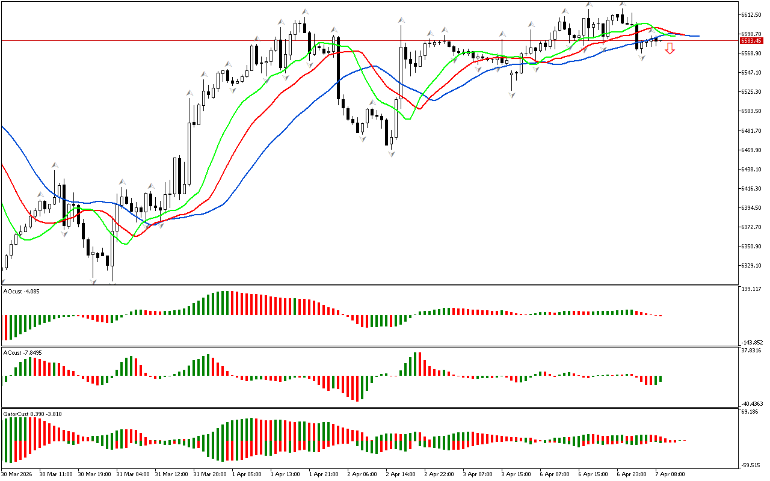Screen dimensions: 770x481
Task: Click the horizontal bid price line
Action: pos(361,40)
